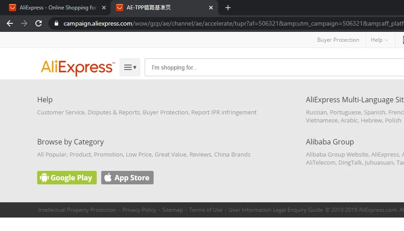Image resolution: width=404 pixels, height=231 pixels.
Task: Select Russian language site
Action: [x=317, y=112]
